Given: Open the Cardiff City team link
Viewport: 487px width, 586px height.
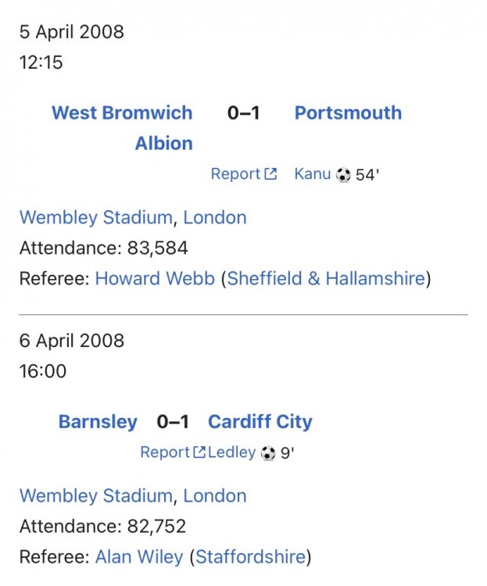Looking at the screenshot, I should [x=260, y=422].
